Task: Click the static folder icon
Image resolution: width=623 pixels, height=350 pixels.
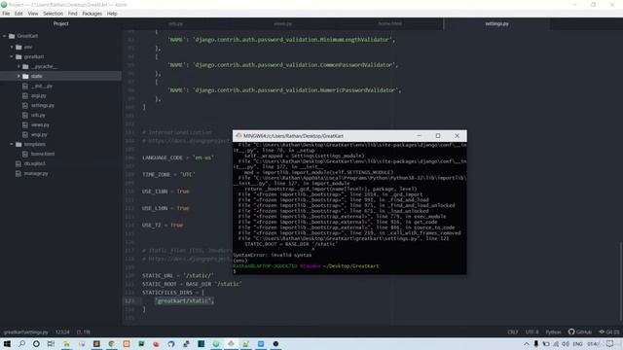Action: click(25, 76)
